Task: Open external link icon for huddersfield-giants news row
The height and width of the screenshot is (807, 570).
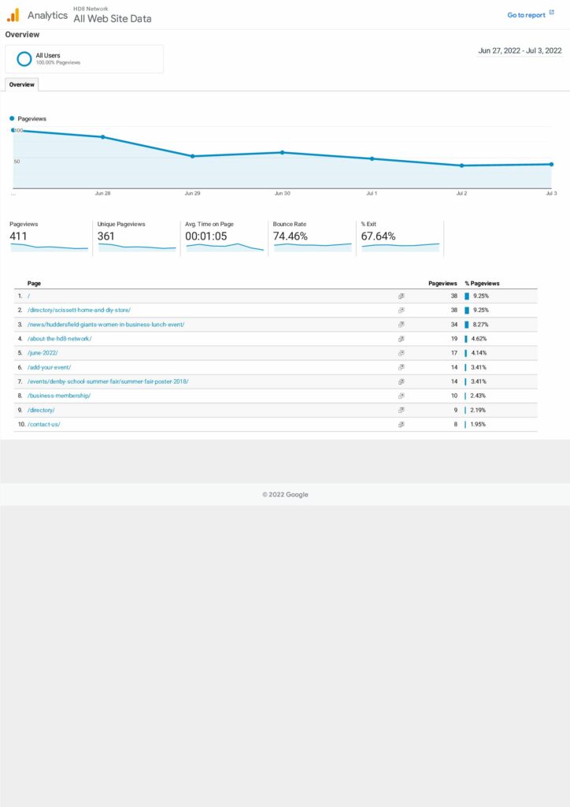Action: click(x=401, y=325)
